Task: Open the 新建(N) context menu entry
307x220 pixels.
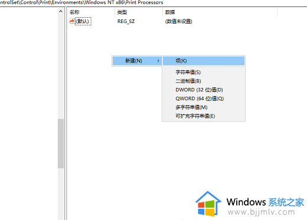Action: coord(137,61)
